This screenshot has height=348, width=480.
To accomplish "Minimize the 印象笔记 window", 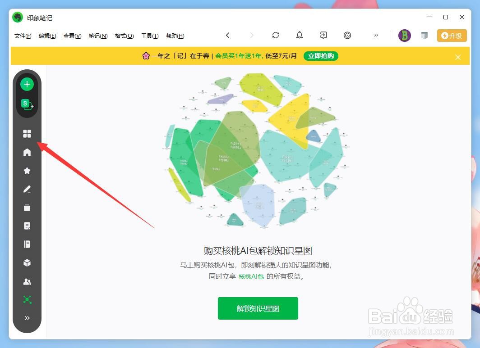I will (429, 17).
